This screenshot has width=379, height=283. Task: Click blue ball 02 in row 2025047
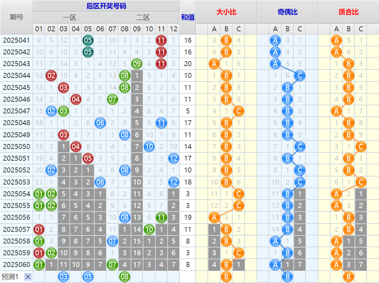51,111
